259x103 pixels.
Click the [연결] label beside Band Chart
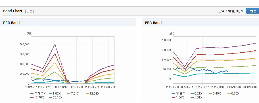point(30,11)
